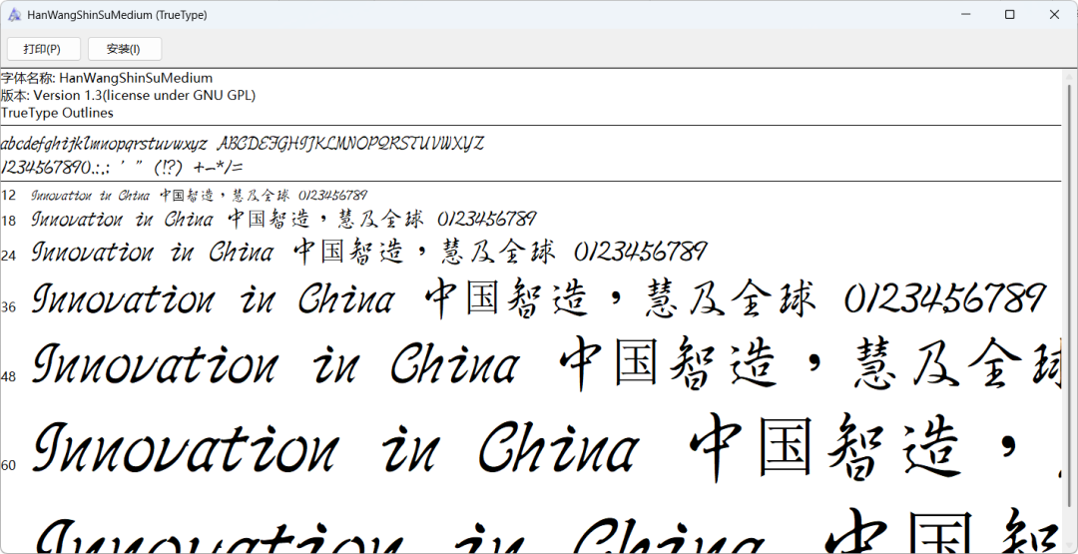Image resolution: width=1078 pixels, height=554 pixels.
Task: Click the 18-point sample text line
Action: (283, 220)
